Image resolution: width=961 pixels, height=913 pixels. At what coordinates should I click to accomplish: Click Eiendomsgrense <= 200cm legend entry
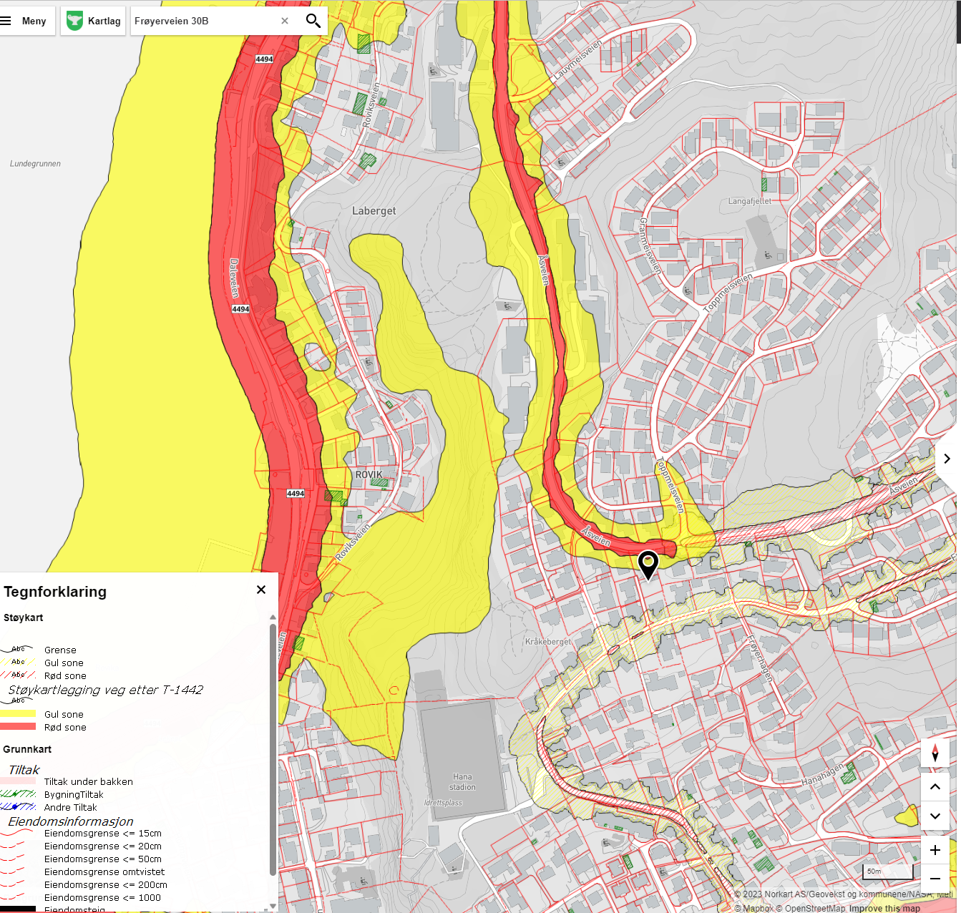[x=106, y=885]
